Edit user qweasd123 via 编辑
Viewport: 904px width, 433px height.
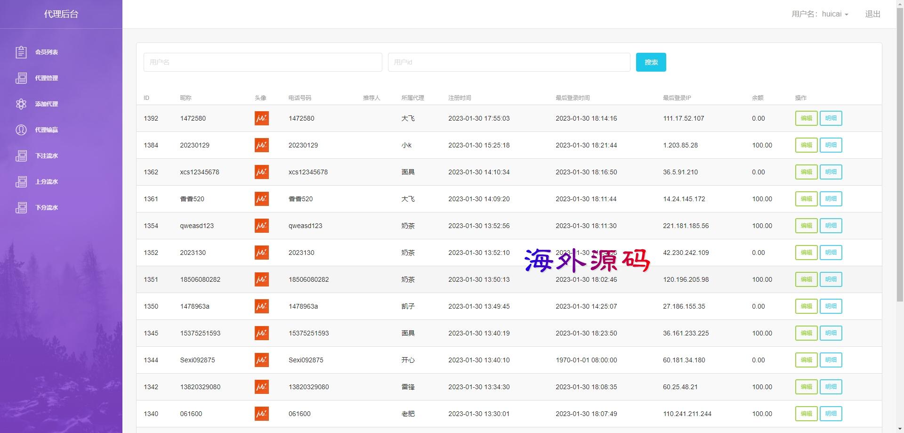coord(807,226)
